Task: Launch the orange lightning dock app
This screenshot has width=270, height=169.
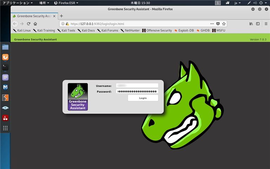Action: pos(5,98)
